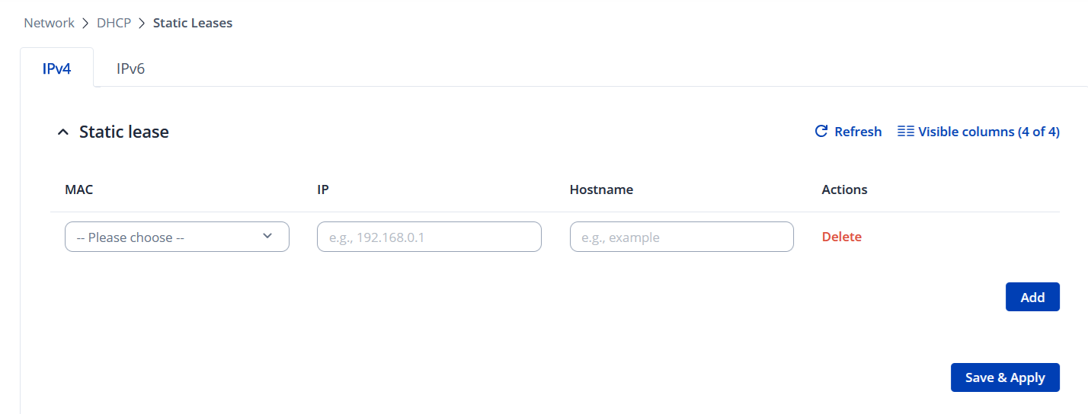Screen dimensions: 1088x414
Task: Select the IPv4 tab
Action: click(x=56, y=68)
